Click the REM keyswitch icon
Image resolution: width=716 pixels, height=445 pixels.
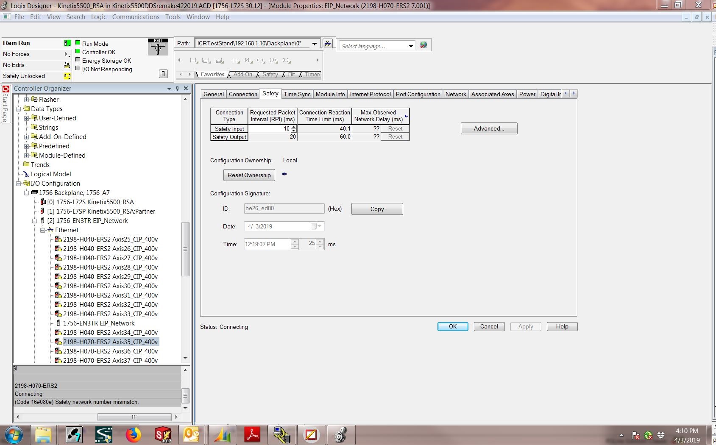click(158, 47)
